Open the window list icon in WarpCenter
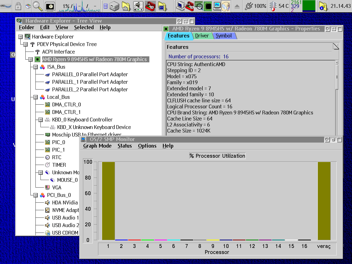The width and height of the screenshot is (352, 264). click(x=28, y=6)
